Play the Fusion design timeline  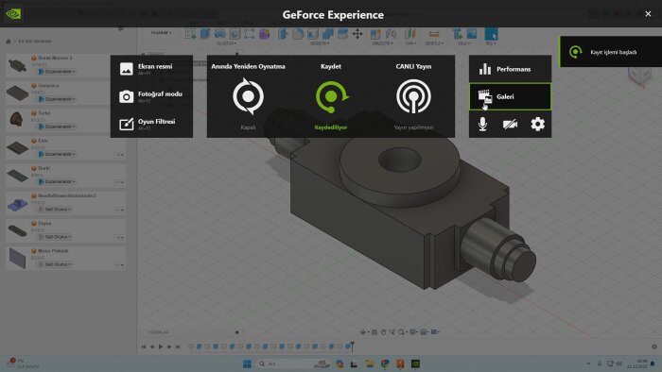coord(161,347)
